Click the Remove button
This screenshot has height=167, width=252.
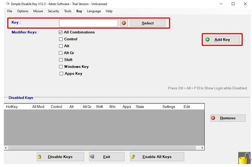click(228, 118)
